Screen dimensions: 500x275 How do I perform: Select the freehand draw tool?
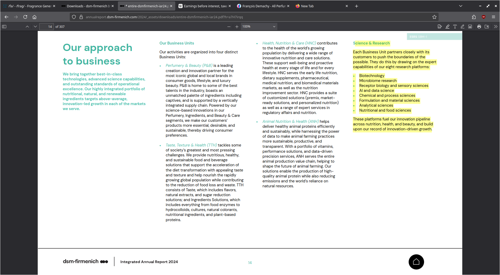tap(463, 27)
